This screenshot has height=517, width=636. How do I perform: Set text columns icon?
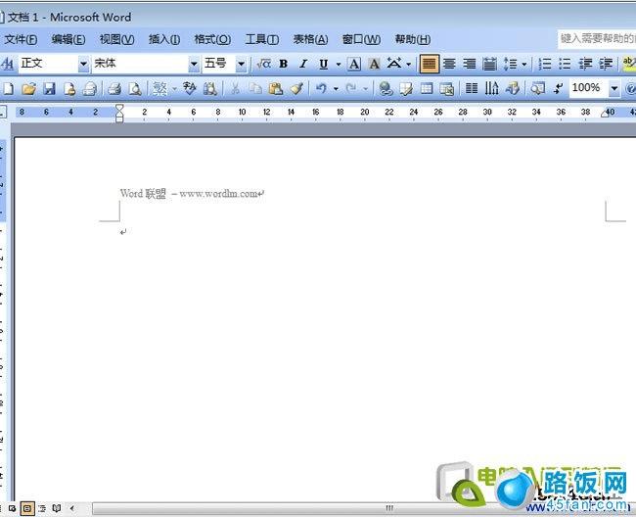click(472, 88)
